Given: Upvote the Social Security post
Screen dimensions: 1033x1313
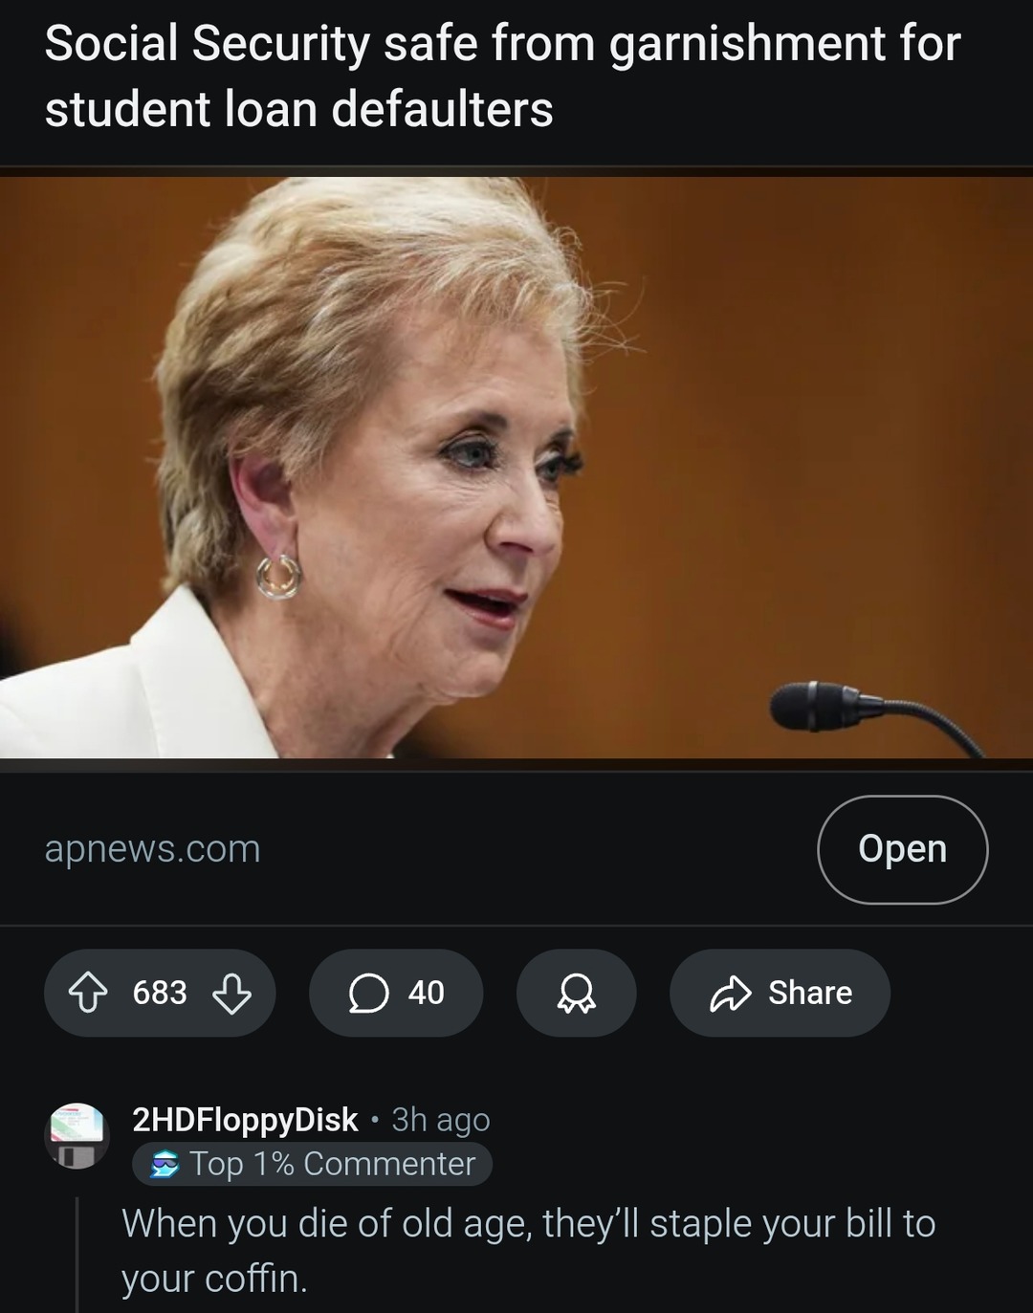Looking at the screenshot, I should [x=88, y=993].
